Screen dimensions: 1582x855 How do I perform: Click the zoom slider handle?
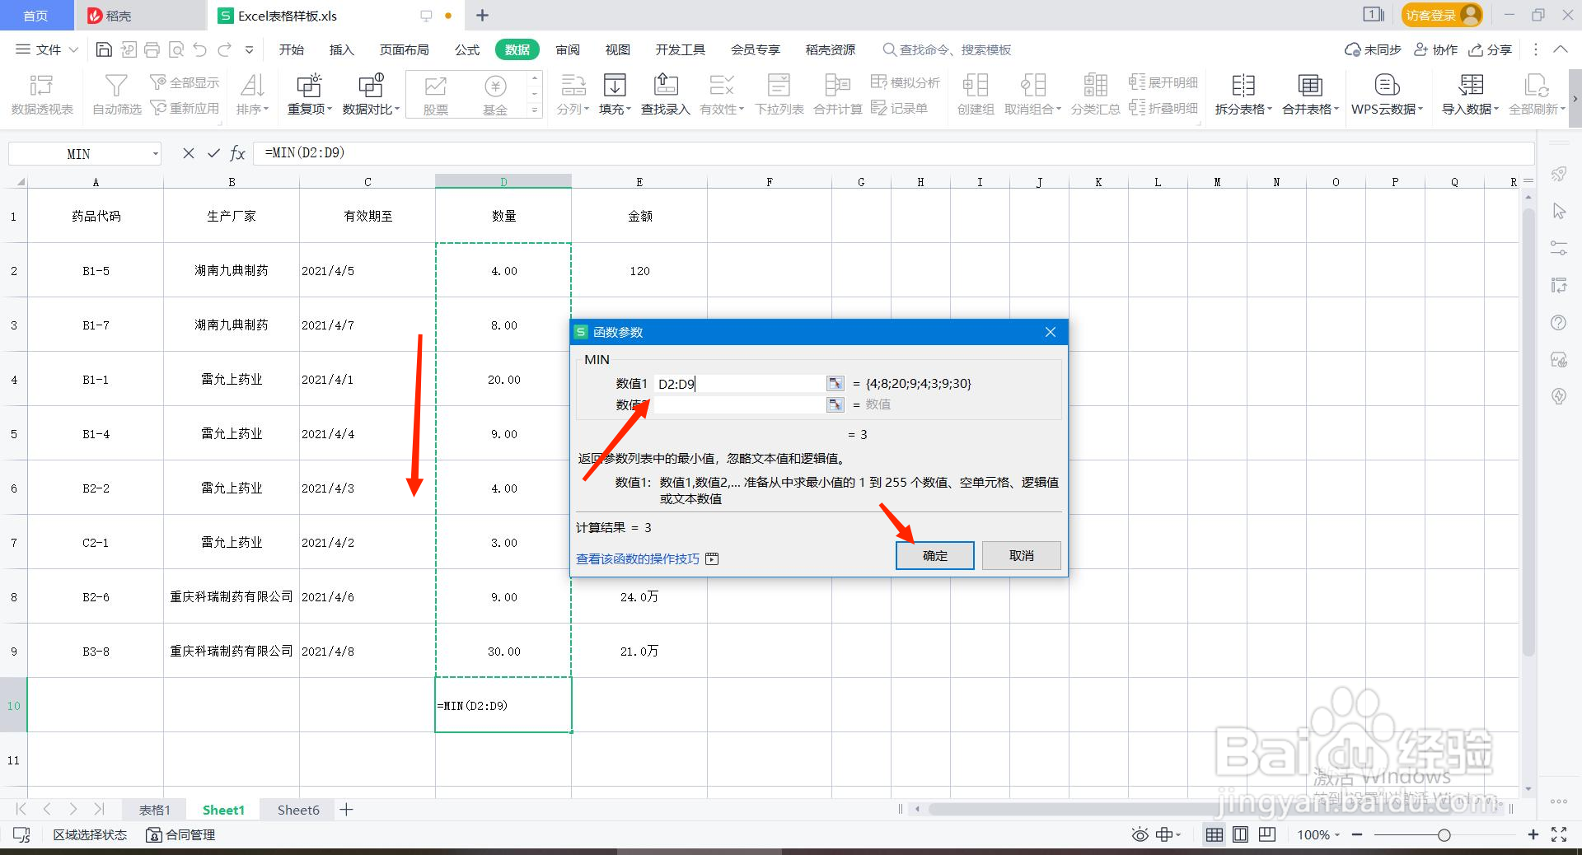(1444, 834)
